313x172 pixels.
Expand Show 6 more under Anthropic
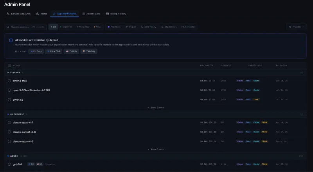click(x=155, y=149)
